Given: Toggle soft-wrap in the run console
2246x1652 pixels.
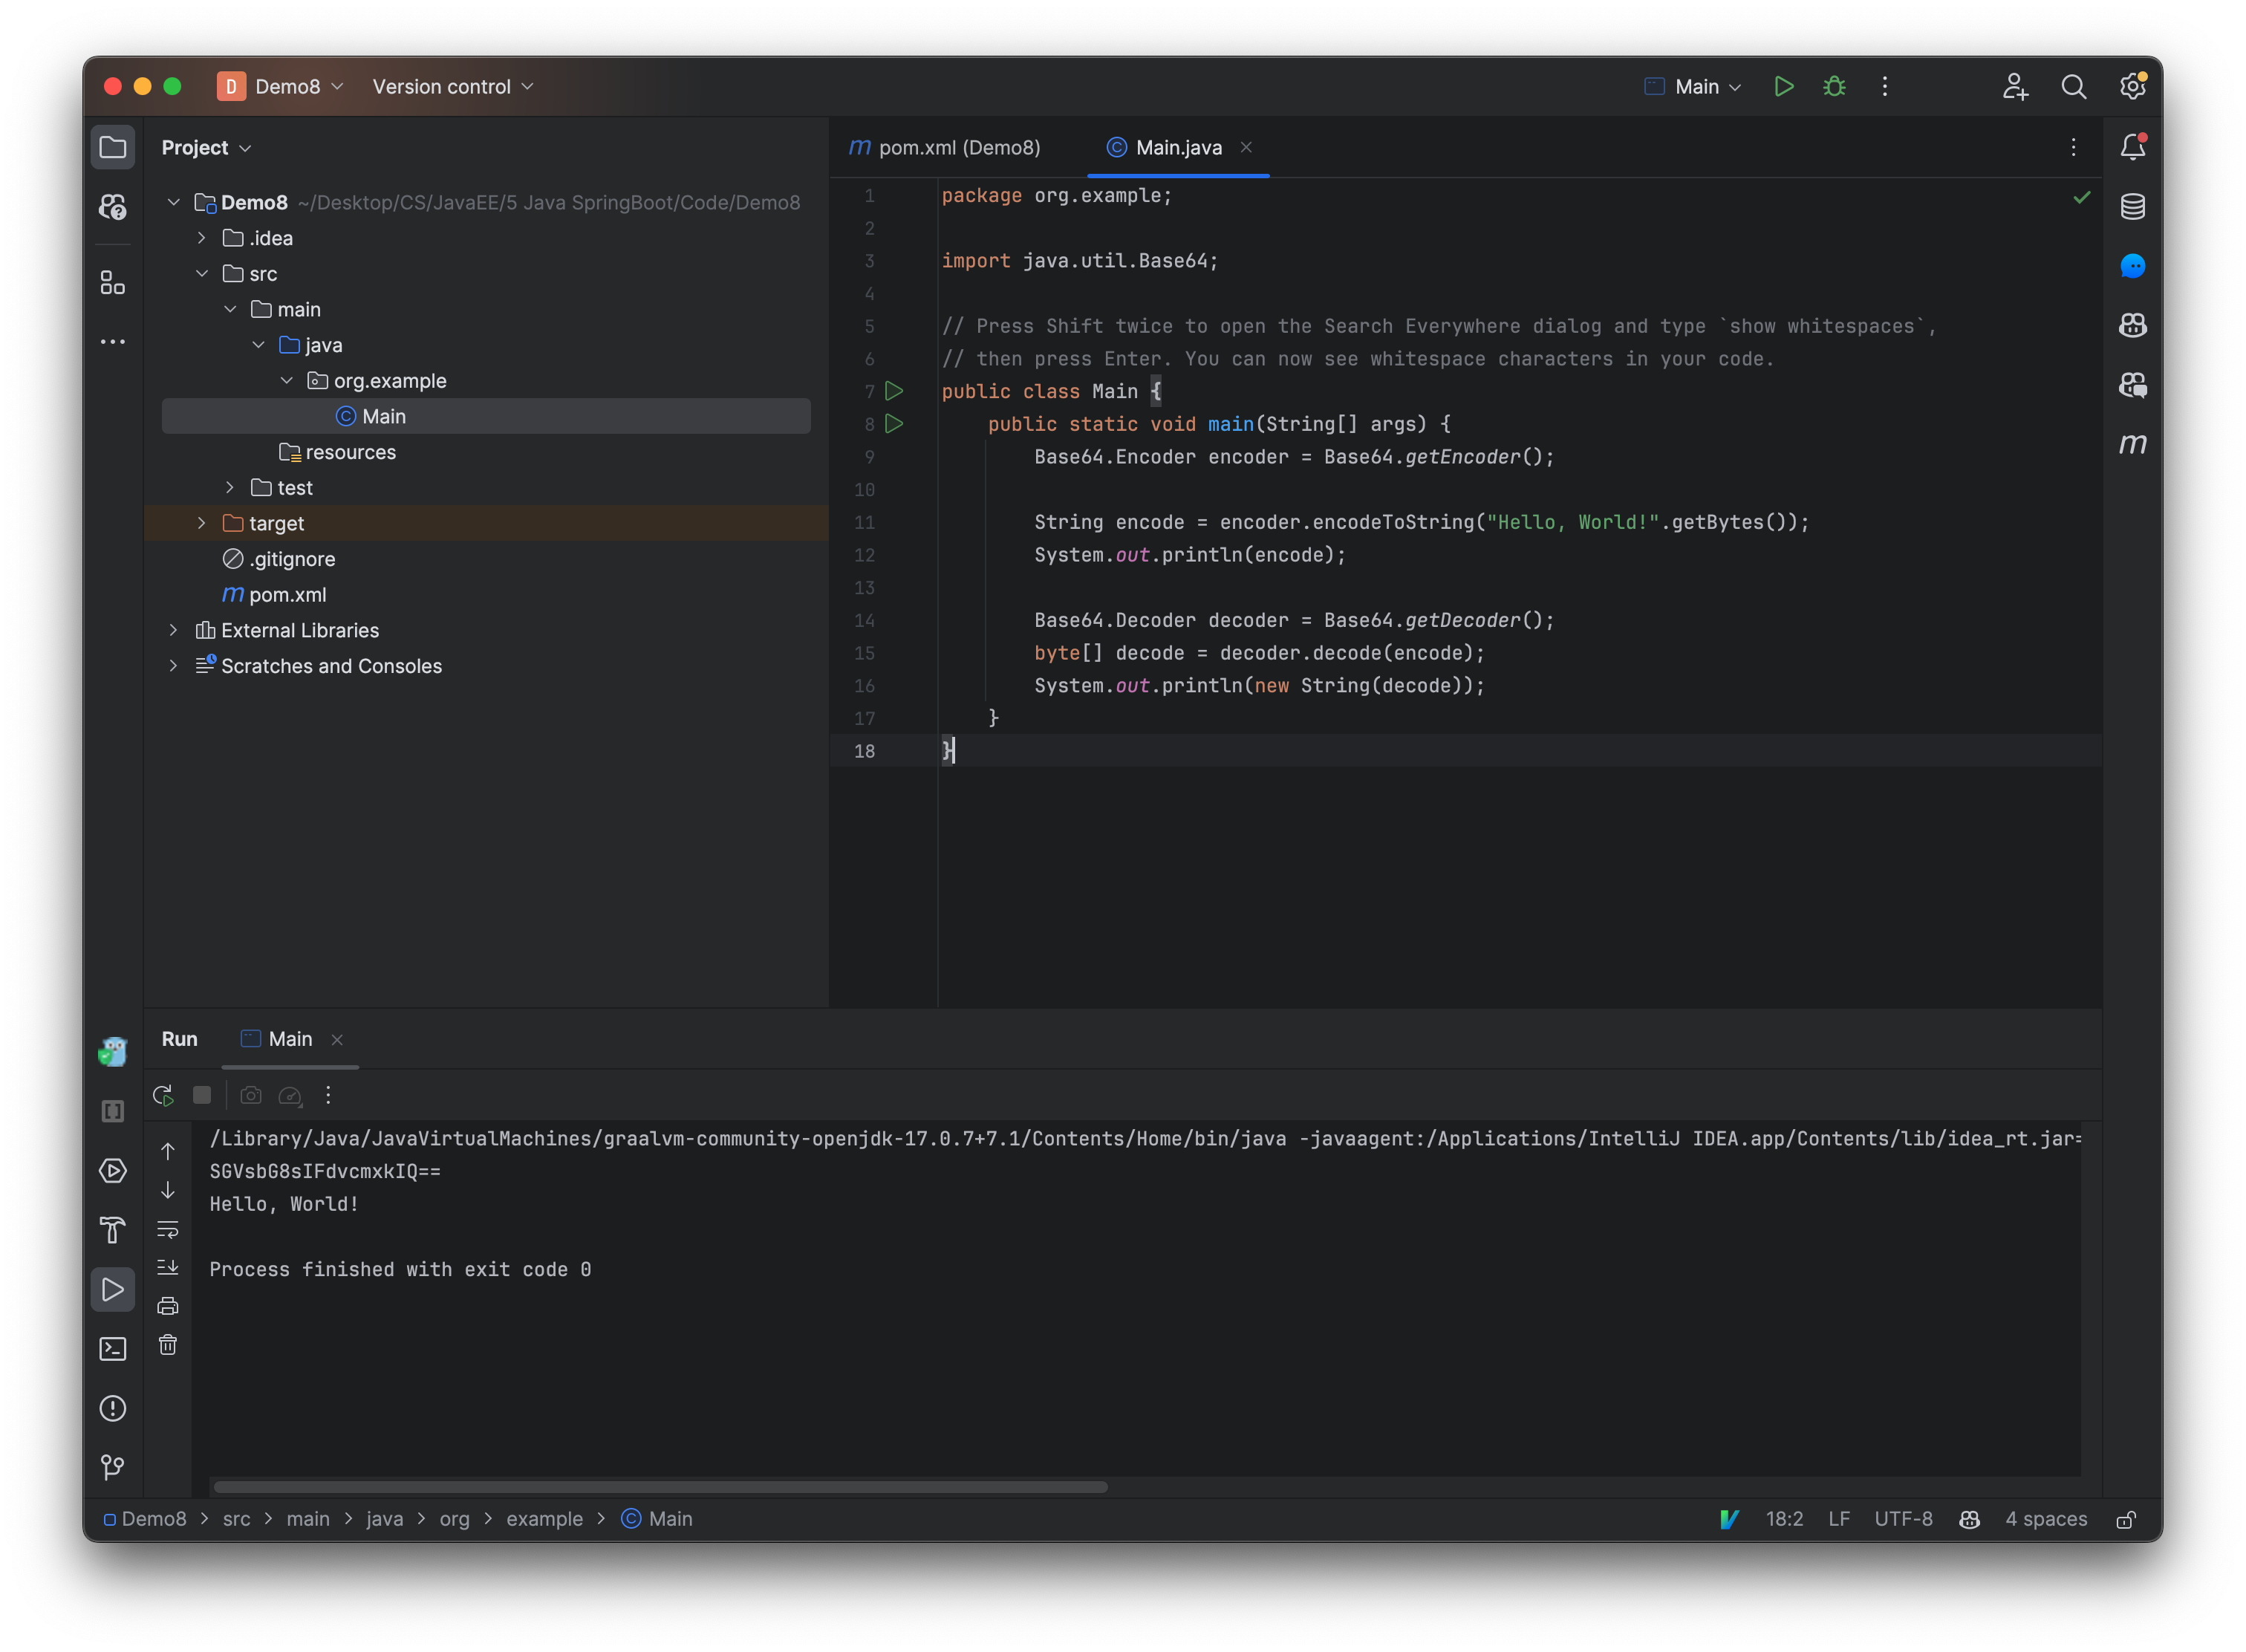Looking at the screenshot, I should coord(168,1229).
